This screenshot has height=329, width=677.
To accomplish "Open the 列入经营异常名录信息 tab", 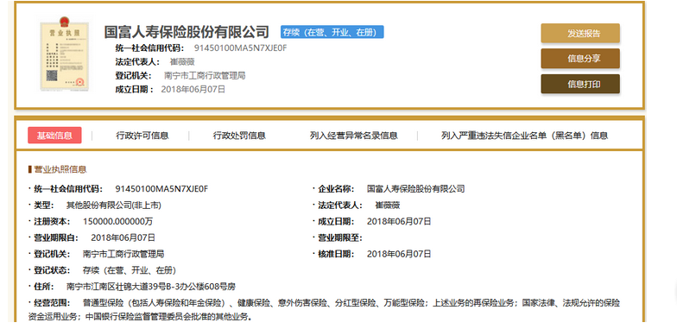I will 354,136.
